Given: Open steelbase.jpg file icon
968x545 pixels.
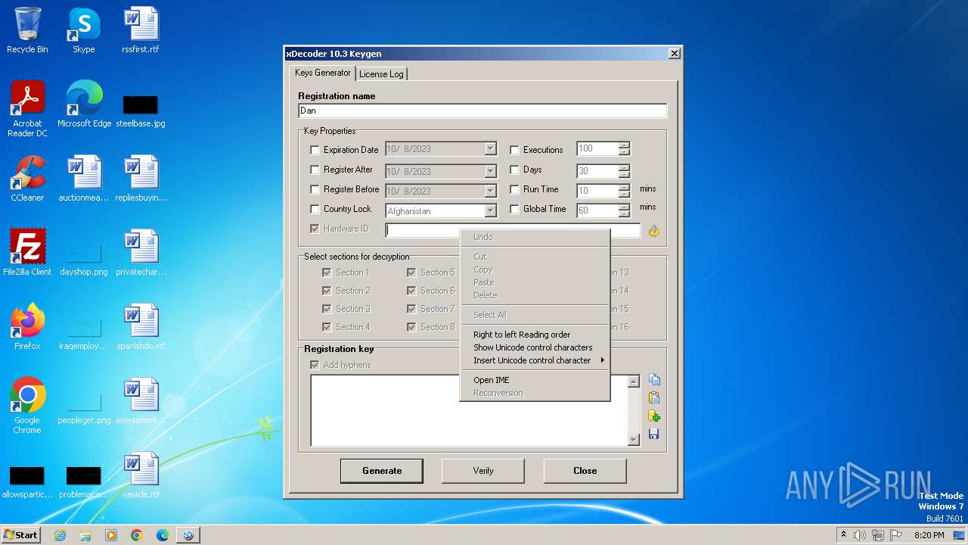Looking at the screenshot, I should (x=141, y=111).
